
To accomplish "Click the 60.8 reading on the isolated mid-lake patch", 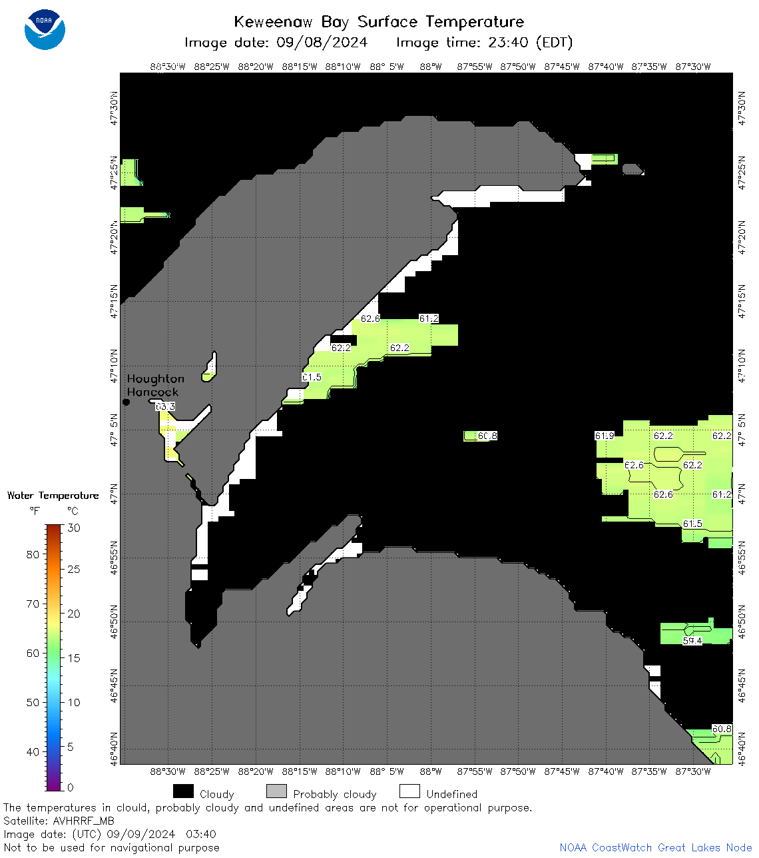I will (487, 436).
